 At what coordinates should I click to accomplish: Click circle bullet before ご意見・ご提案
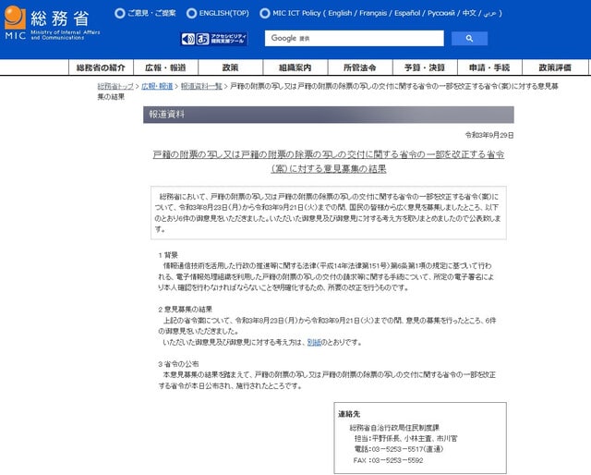point(120,14)
